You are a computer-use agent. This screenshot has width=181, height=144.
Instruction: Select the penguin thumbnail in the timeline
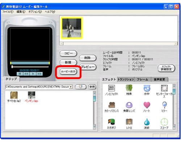tap(72, 28)
